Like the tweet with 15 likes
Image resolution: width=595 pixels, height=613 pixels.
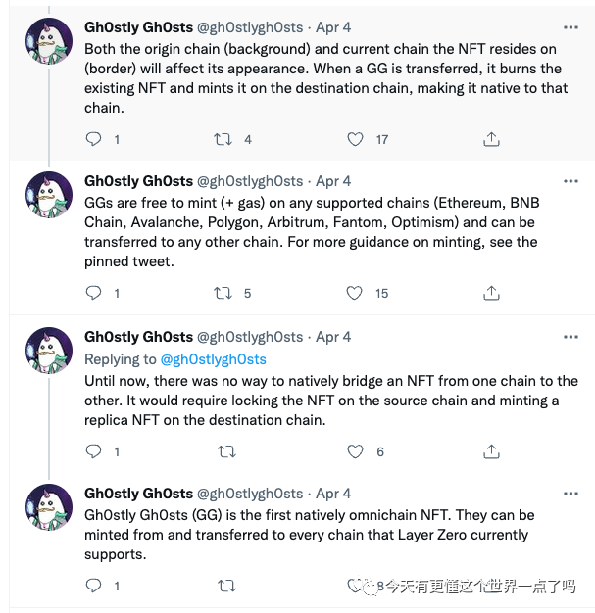[357, 293]
